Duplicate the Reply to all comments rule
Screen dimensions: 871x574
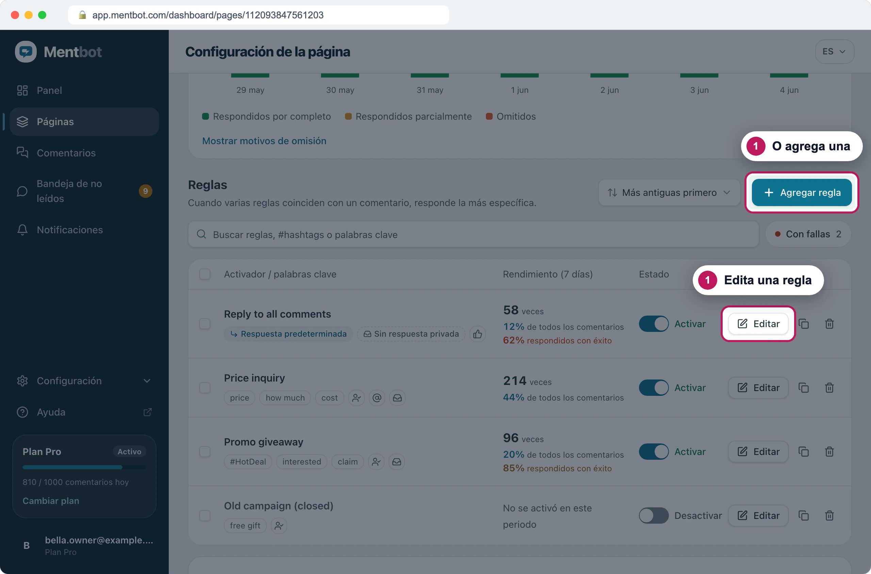tap(804, 324)
